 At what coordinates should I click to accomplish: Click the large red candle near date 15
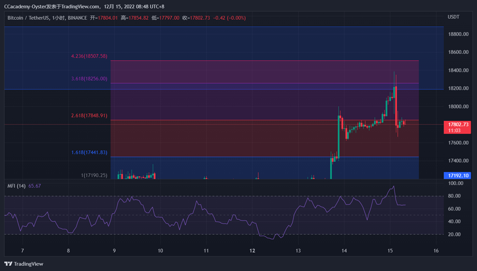pos(396,106)
